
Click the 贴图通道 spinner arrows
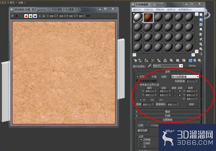[x=197, y=82]
